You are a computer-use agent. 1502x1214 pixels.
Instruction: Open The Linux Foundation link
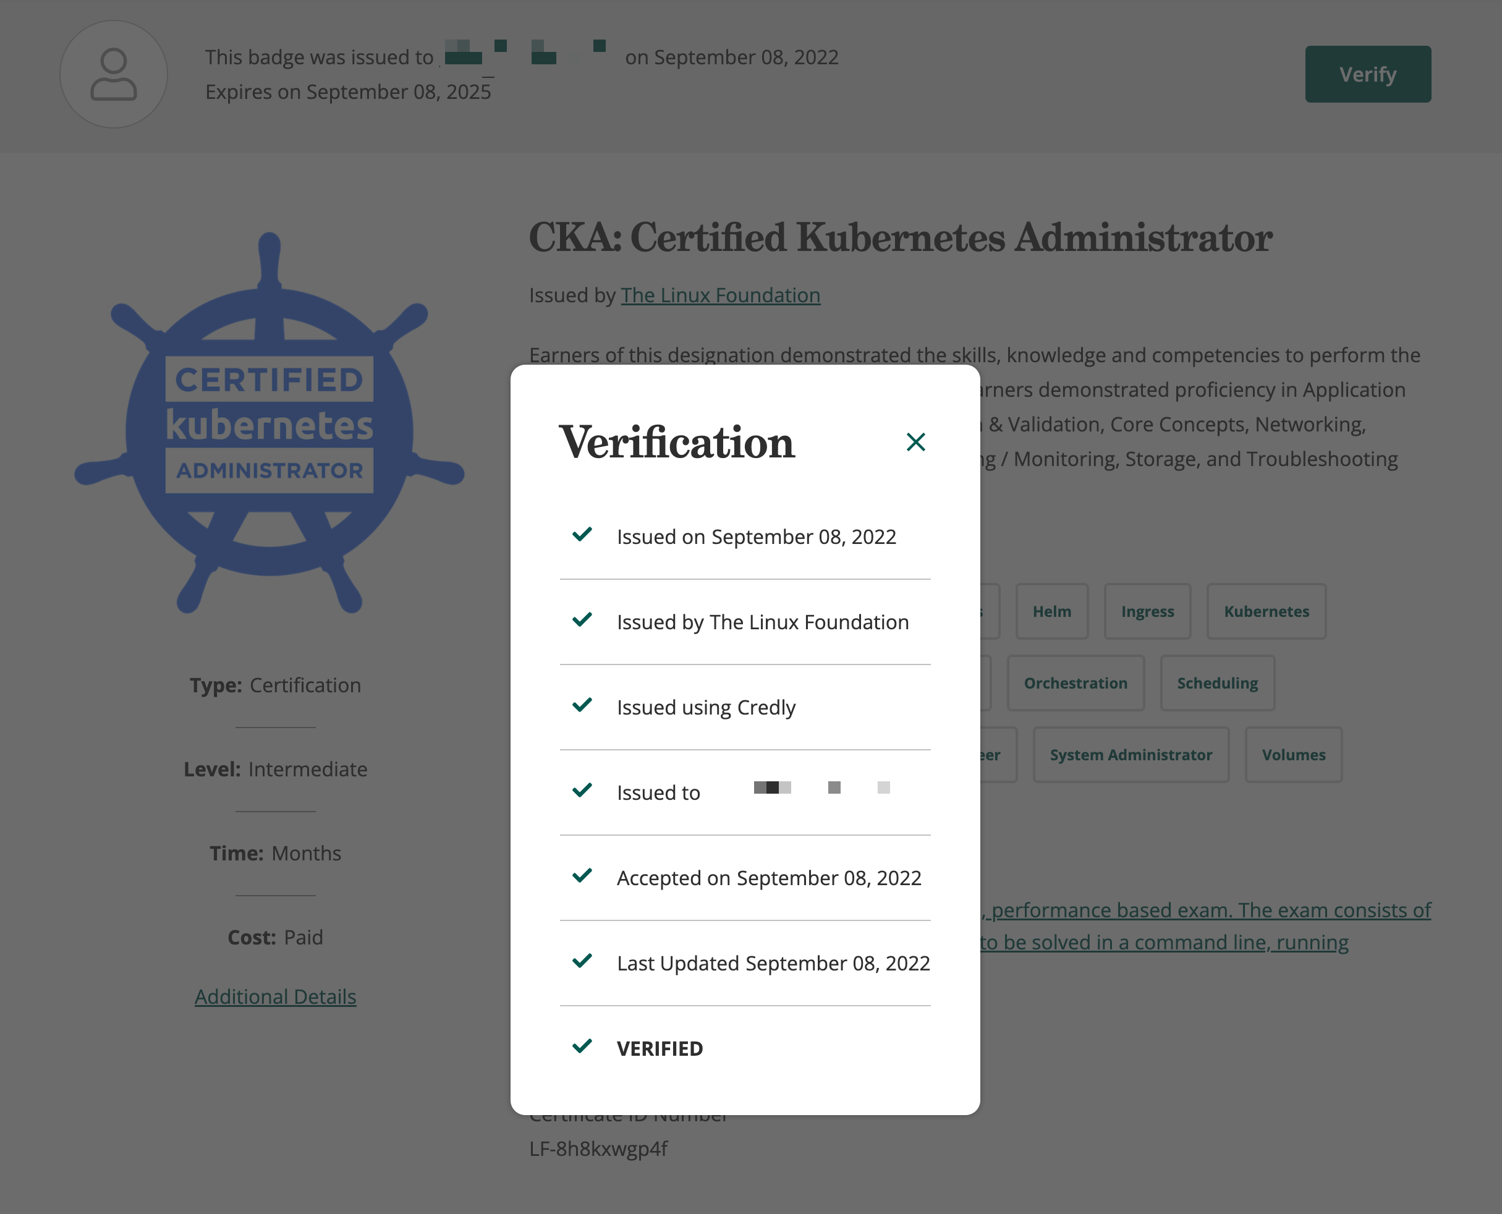[720, 295]
